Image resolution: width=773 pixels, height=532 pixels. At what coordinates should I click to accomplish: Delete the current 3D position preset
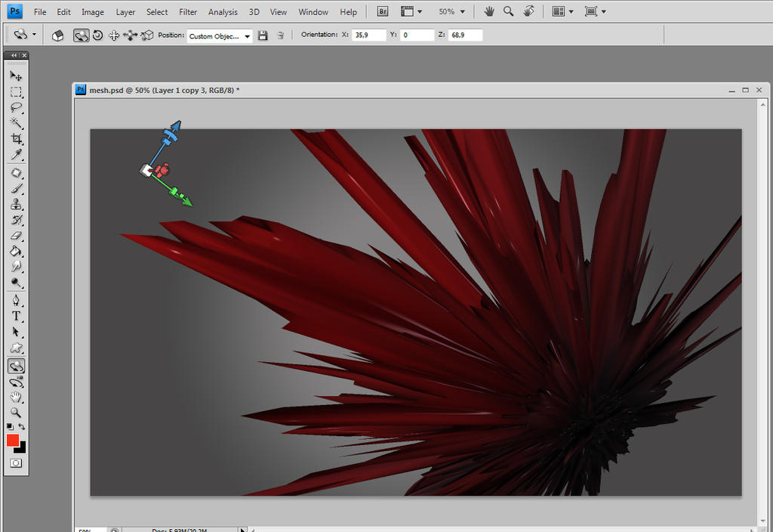[281, 36]
